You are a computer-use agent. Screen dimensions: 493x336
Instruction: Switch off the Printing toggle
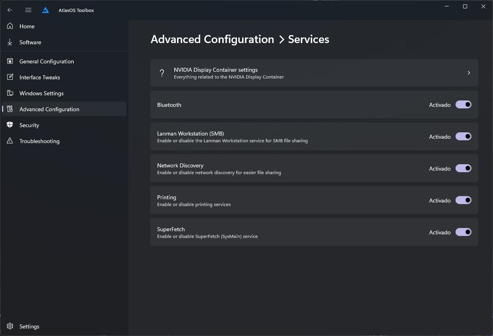463,200
